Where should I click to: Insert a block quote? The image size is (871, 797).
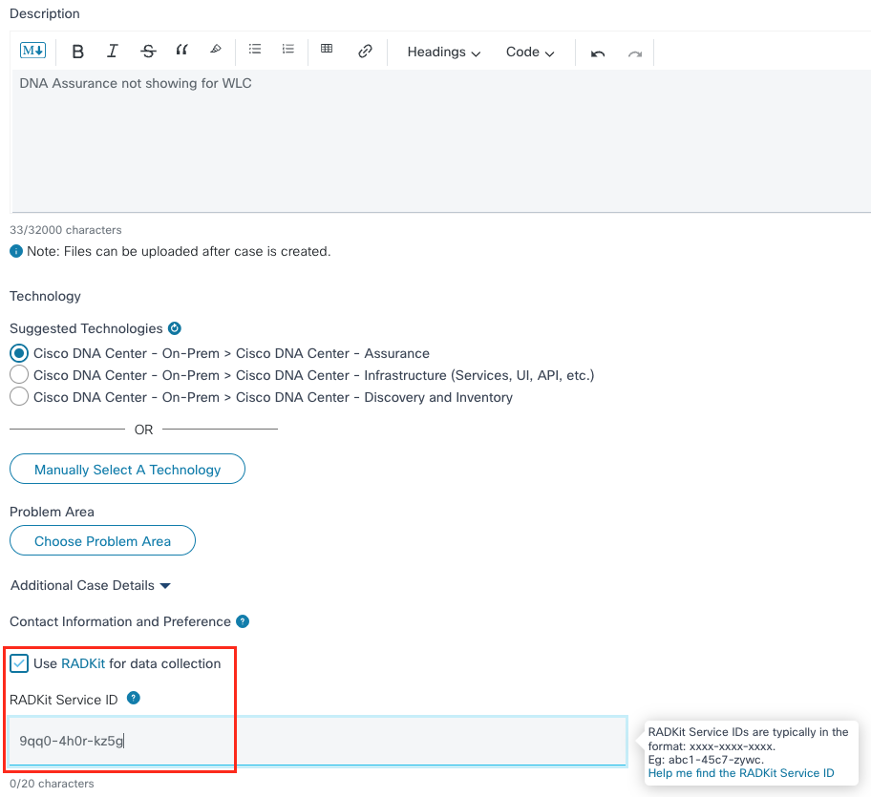(x=181, y=50)
